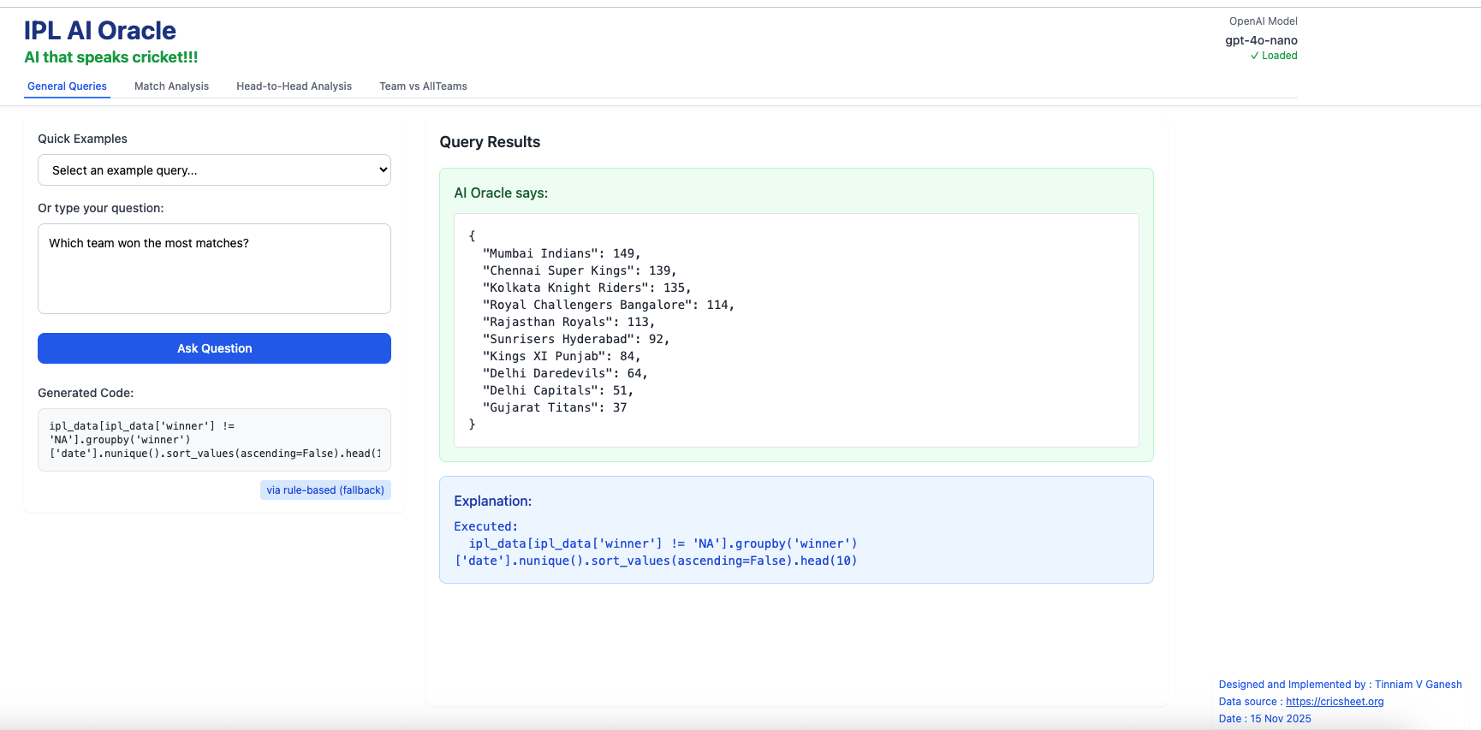Click the green Loaded checkmark status
The height and width of the screenshot is (730, 1481).
1273,56
